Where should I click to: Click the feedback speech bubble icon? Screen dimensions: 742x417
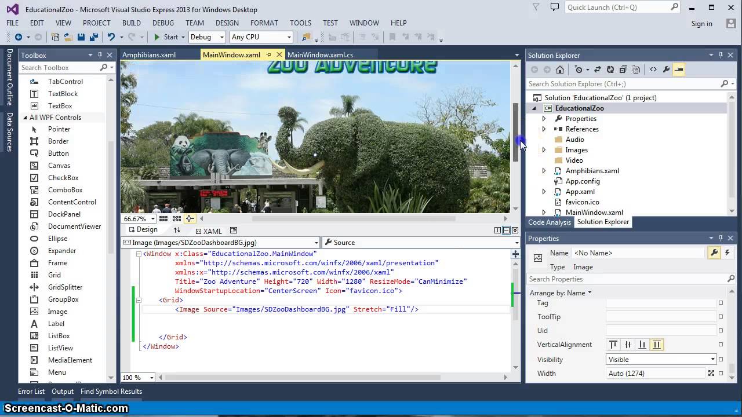pyautogui.click(x=555, y=7)
